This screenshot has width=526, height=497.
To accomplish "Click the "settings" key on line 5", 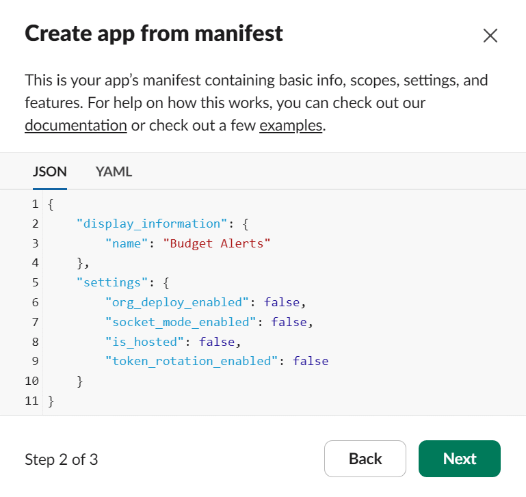I will click(112, 283).
